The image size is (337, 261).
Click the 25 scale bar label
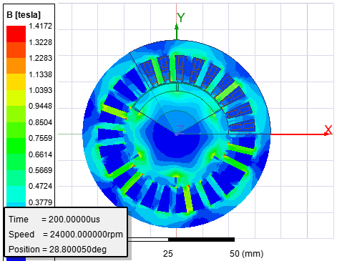pos(168,254)
